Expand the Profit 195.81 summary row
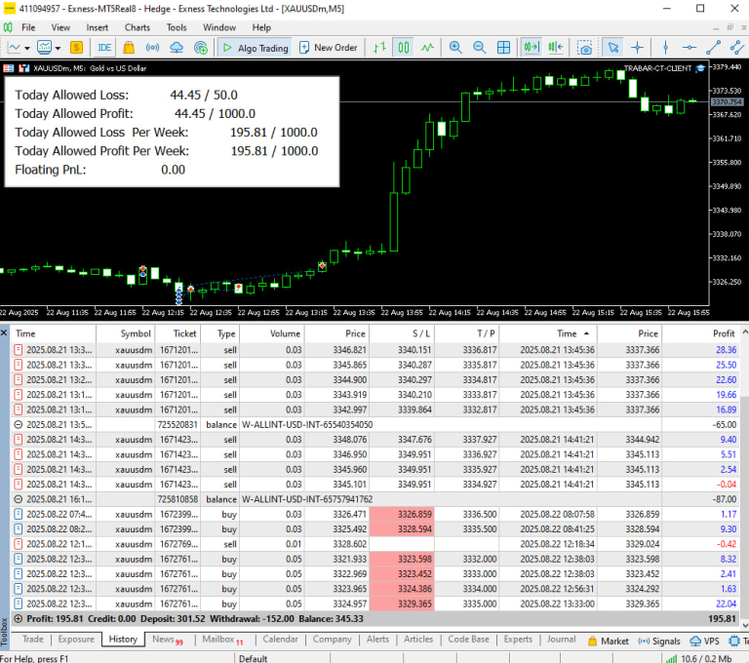The image size is (749, 663). tap(19, 619)
